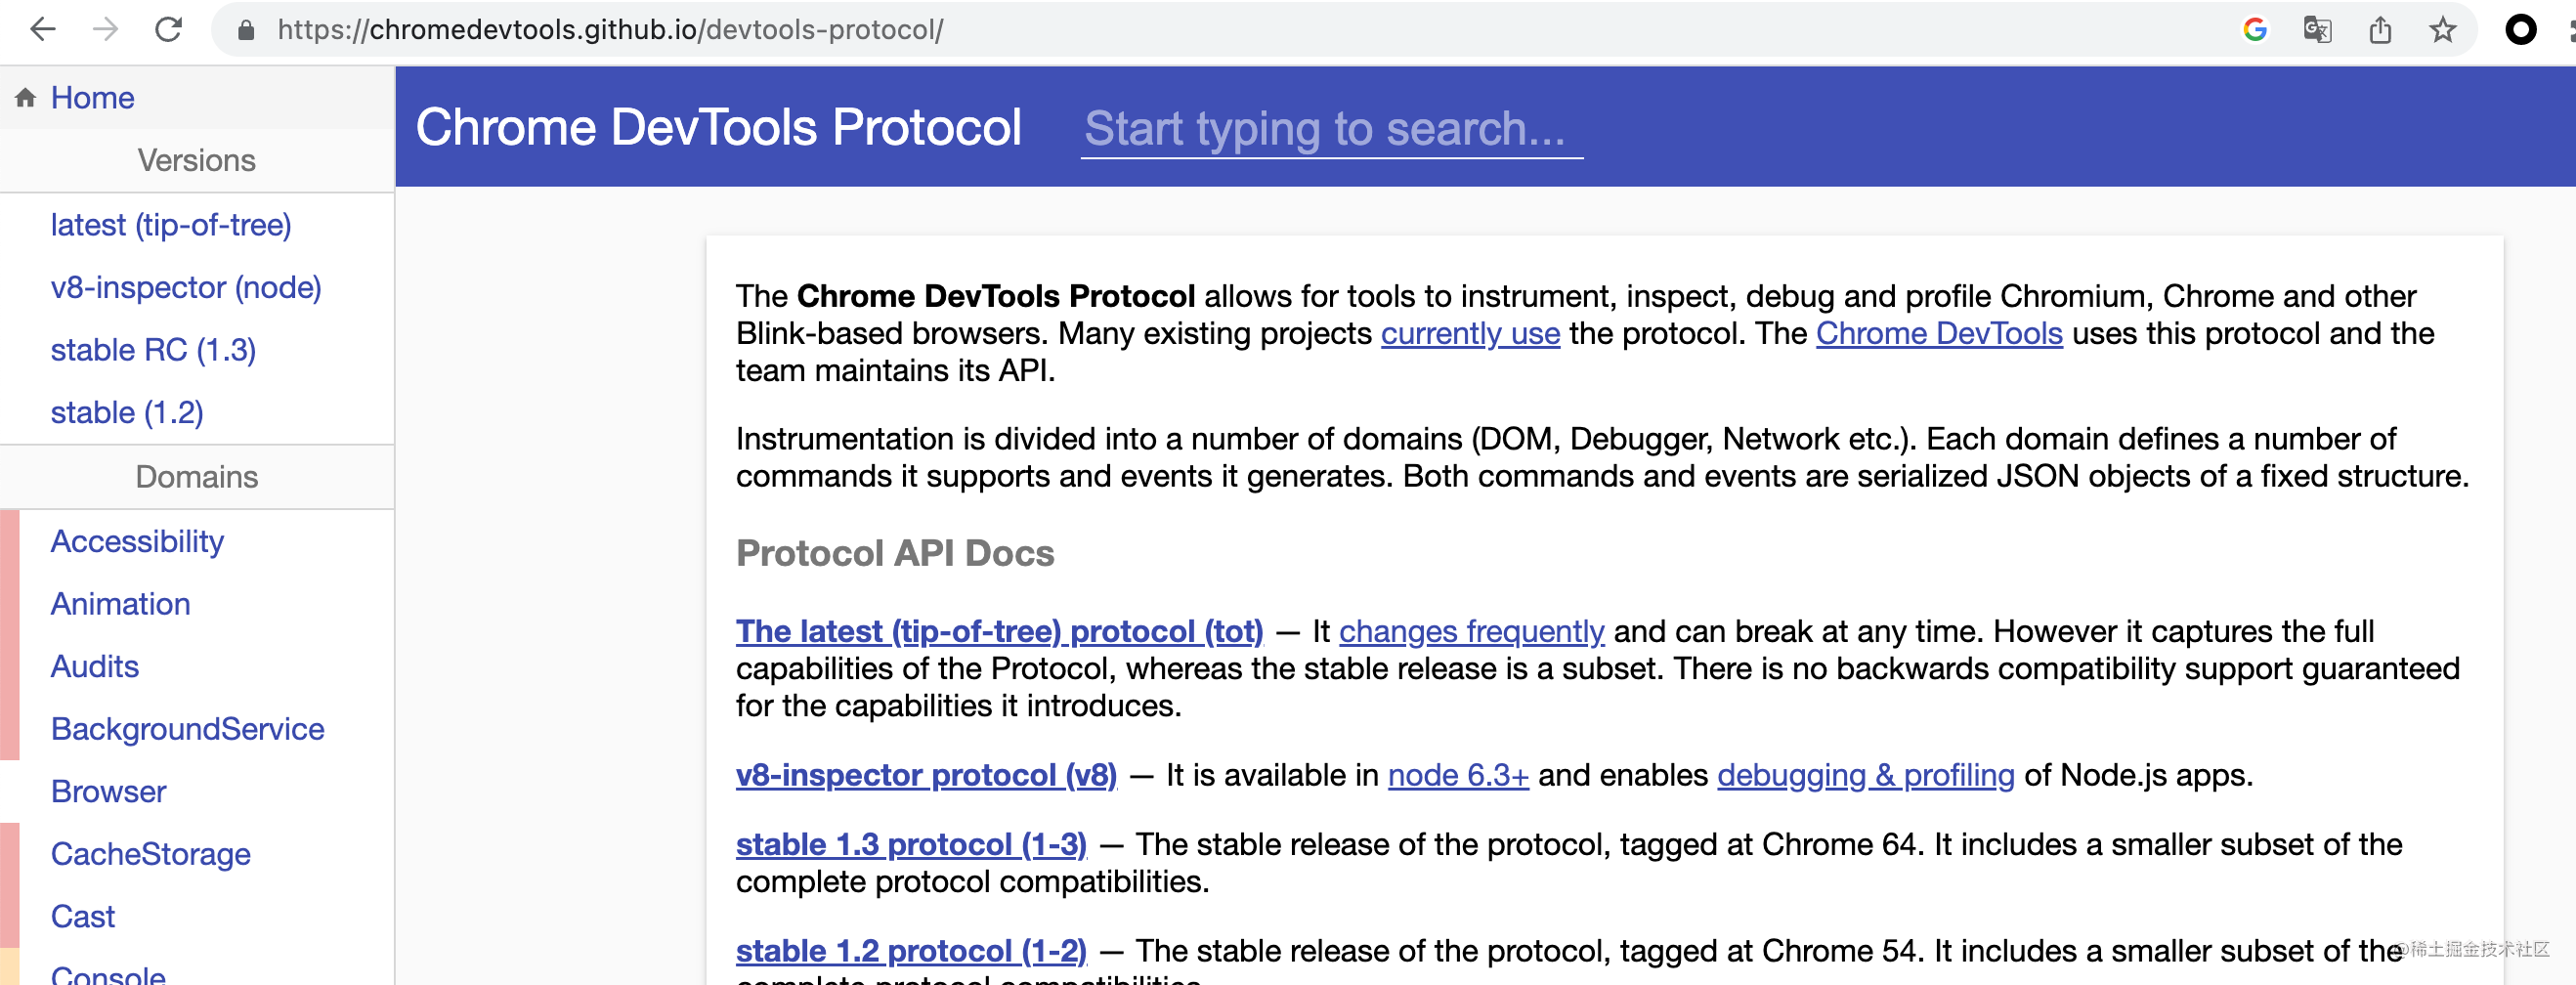2576x985 pixels.
Task: Click the Google icon in address bar
Action: click(x=2255, y=30)
